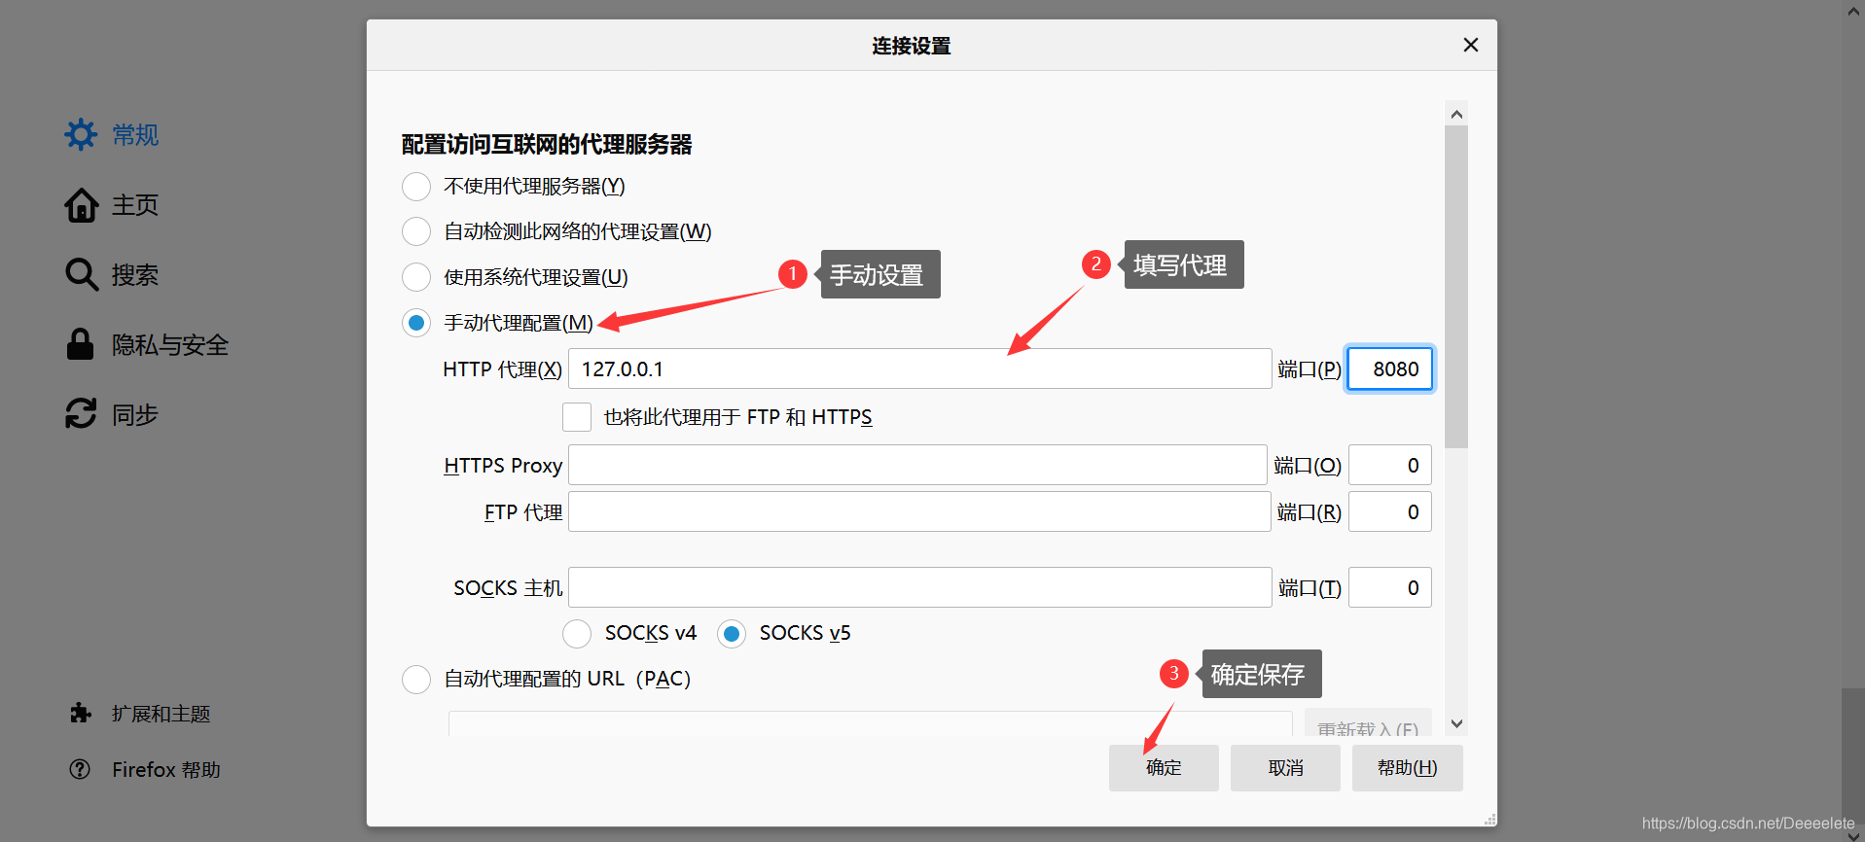This screenshot has width=1865, height=842.
Task: Choose SOCKS v4 radio option
Action: [577, 634]
